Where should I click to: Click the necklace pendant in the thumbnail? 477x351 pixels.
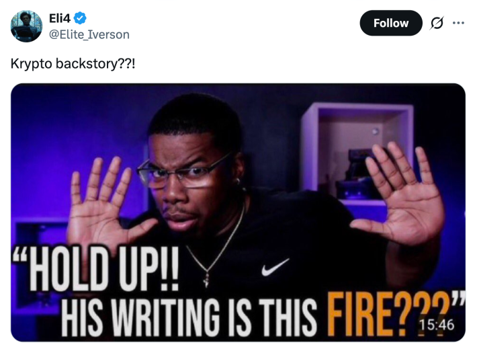[206, 279]
